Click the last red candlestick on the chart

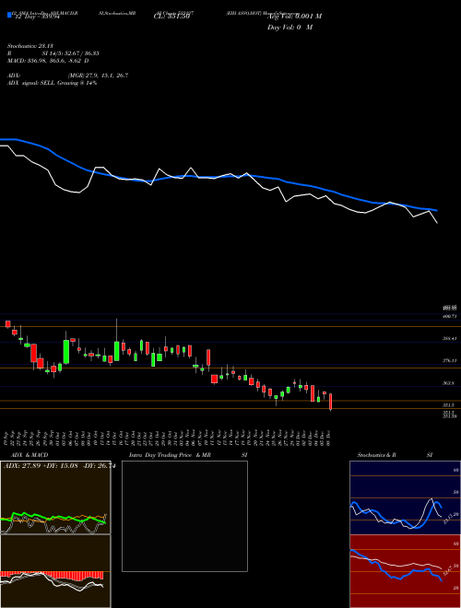(x=331, y=402)
